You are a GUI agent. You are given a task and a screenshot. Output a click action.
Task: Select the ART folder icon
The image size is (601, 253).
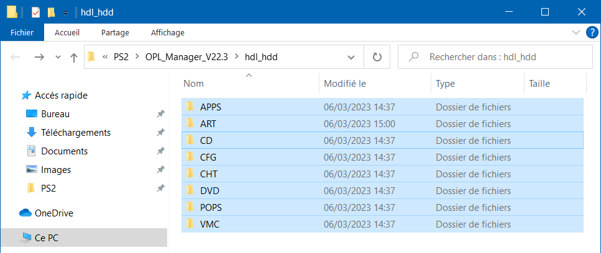click(190, 123)
